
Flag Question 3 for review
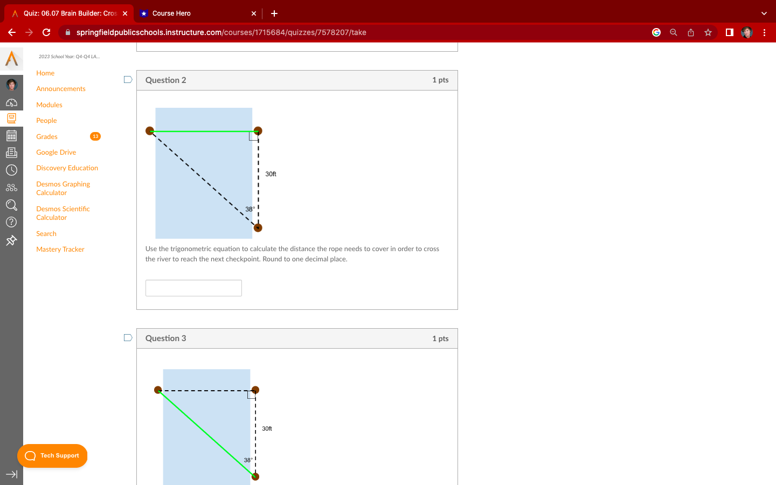(x=128, y=338)
